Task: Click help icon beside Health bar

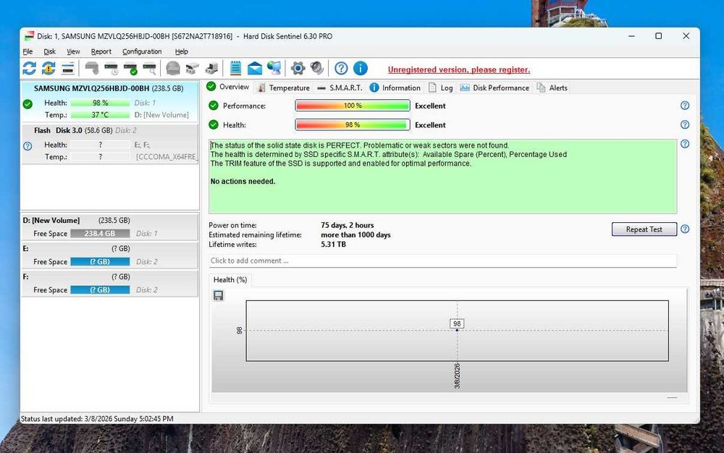Action: pos(685,124)
